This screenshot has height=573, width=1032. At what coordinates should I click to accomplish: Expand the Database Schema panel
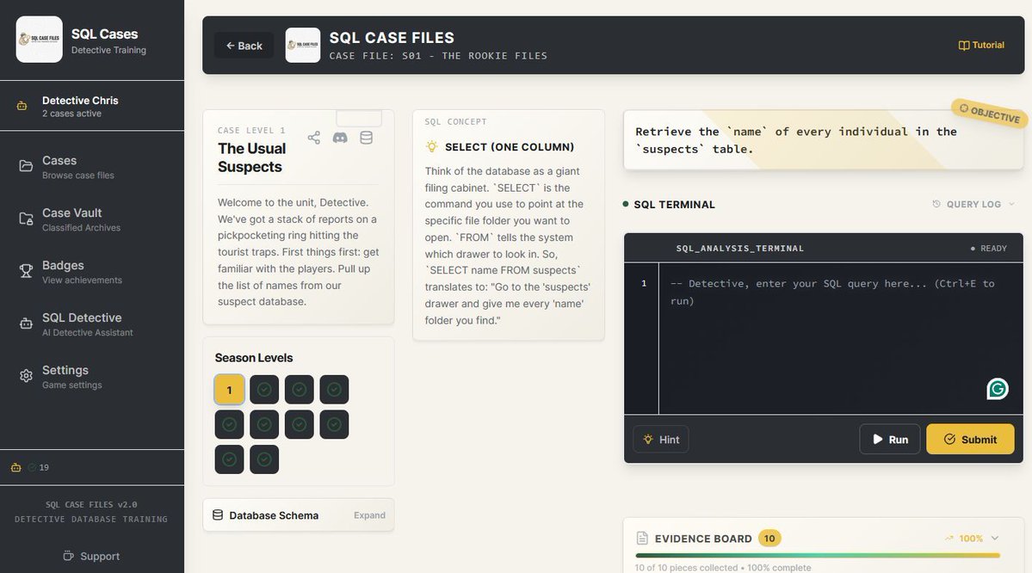(x=368, y=514)
